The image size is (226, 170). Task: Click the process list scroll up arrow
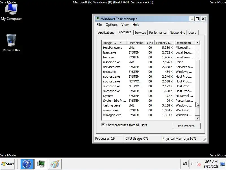[x=197, y=43]
